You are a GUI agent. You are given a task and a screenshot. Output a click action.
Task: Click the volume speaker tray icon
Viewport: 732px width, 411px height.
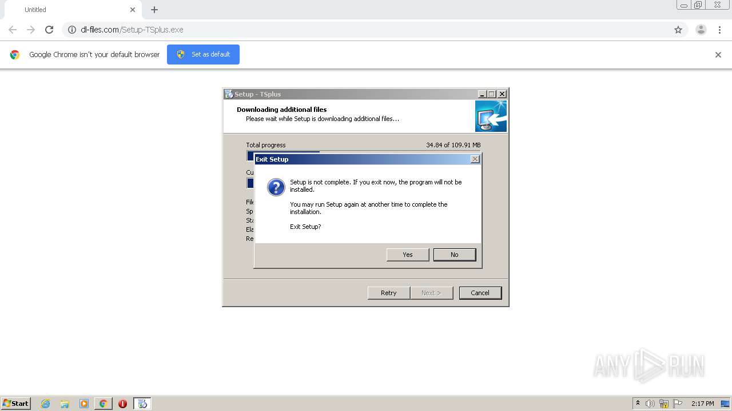click(x=650, y=404)
